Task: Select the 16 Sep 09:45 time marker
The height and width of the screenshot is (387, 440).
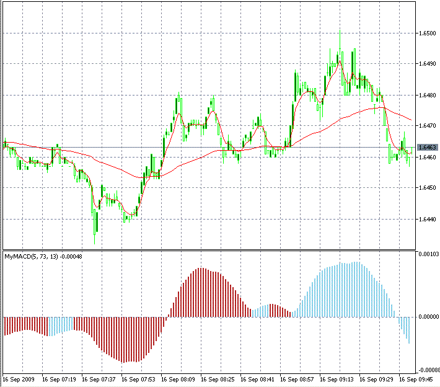Action: tap(416, 380)
